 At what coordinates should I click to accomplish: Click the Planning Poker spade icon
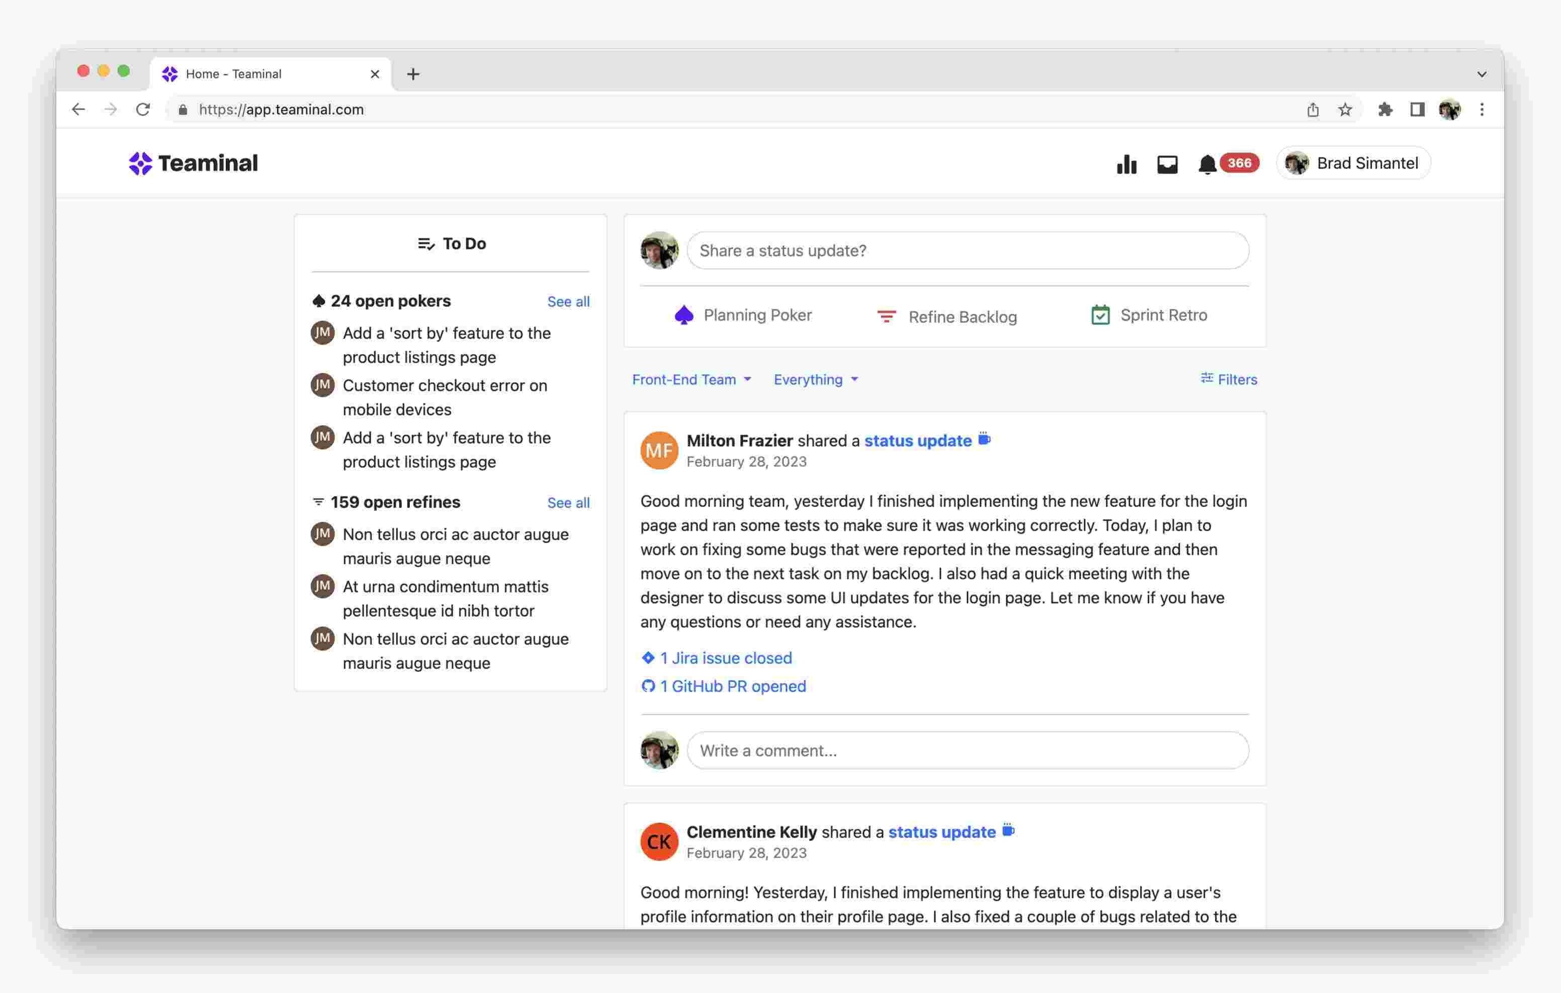click(x=683, y=315)
